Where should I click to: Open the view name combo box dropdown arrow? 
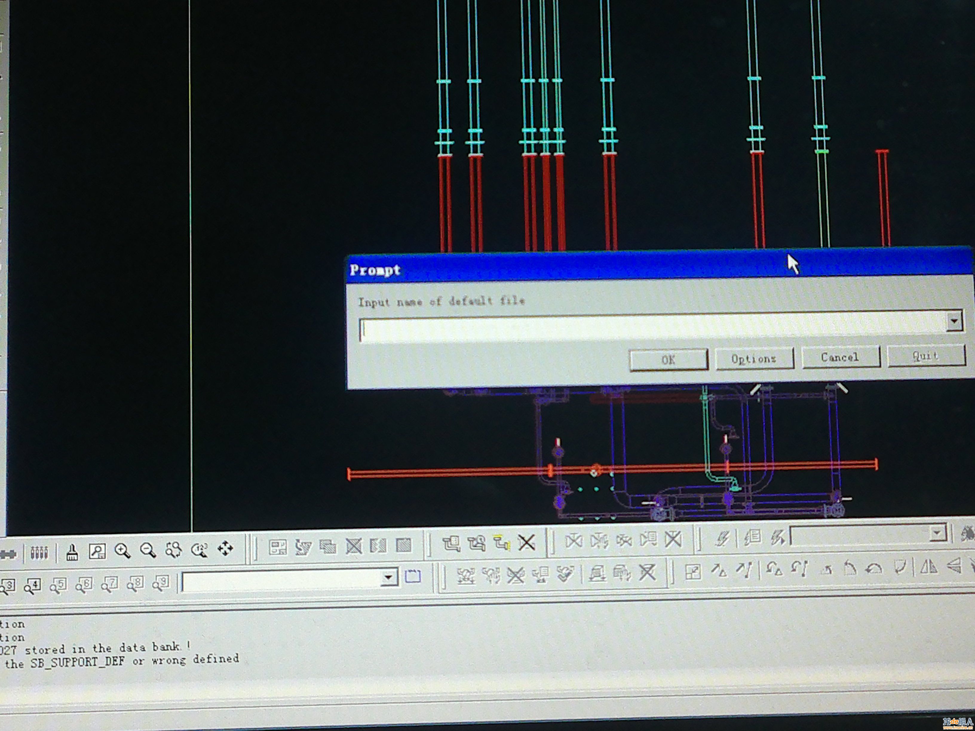(388, 577)
